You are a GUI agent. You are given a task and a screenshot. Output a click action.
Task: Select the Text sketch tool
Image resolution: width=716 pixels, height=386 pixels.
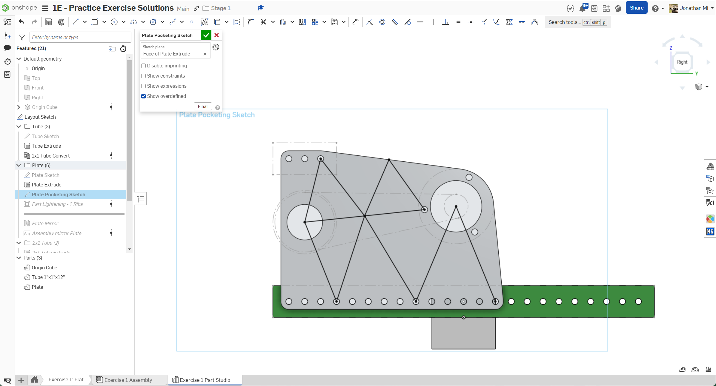205,22
